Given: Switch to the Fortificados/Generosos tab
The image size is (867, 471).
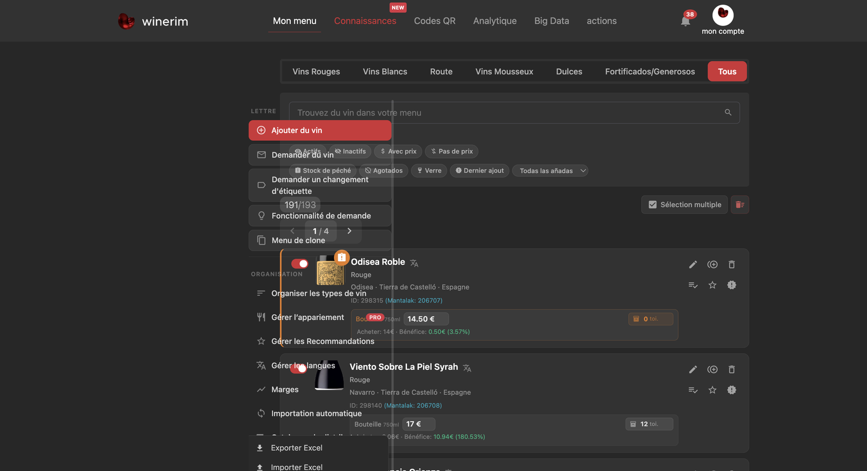Looking at the screenshot, I should pyautogui.click(x=650, y=72).
